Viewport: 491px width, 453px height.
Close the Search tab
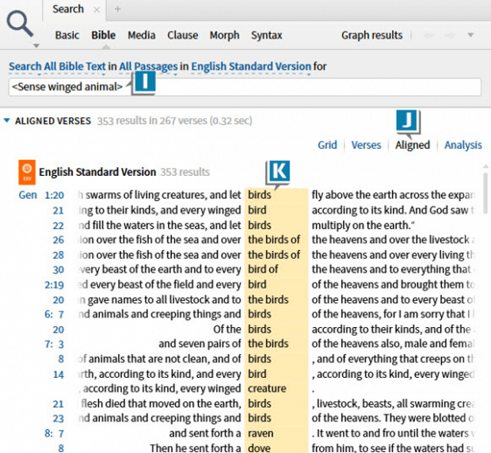[x=97, y=10]
